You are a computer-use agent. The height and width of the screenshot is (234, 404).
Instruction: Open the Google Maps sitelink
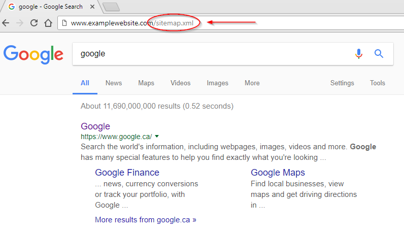click(x=278, y=173)
